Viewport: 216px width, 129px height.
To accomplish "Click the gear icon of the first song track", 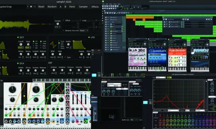I will 106,17.
